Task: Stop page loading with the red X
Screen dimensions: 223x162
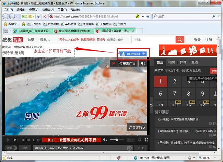Action: tap(45, 16)
